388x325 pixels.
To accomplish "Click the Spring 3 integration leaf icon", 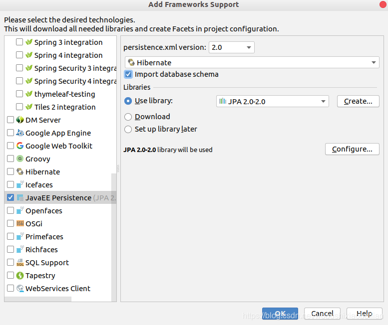I will coord(29,42).
